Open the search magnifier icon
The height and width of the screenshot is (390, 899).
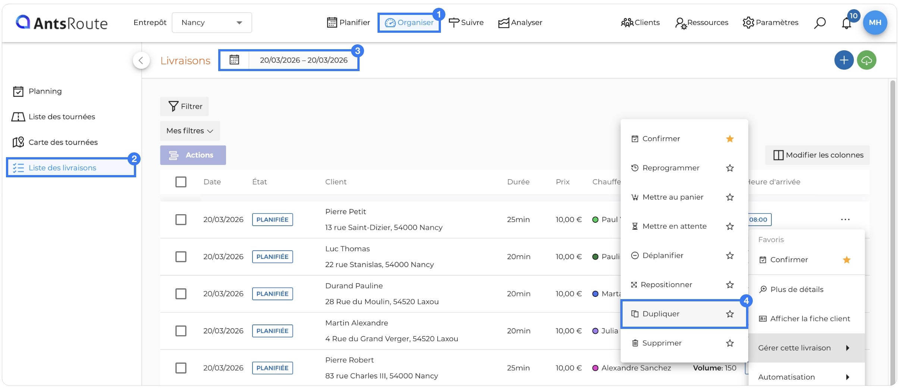point(820,23)
